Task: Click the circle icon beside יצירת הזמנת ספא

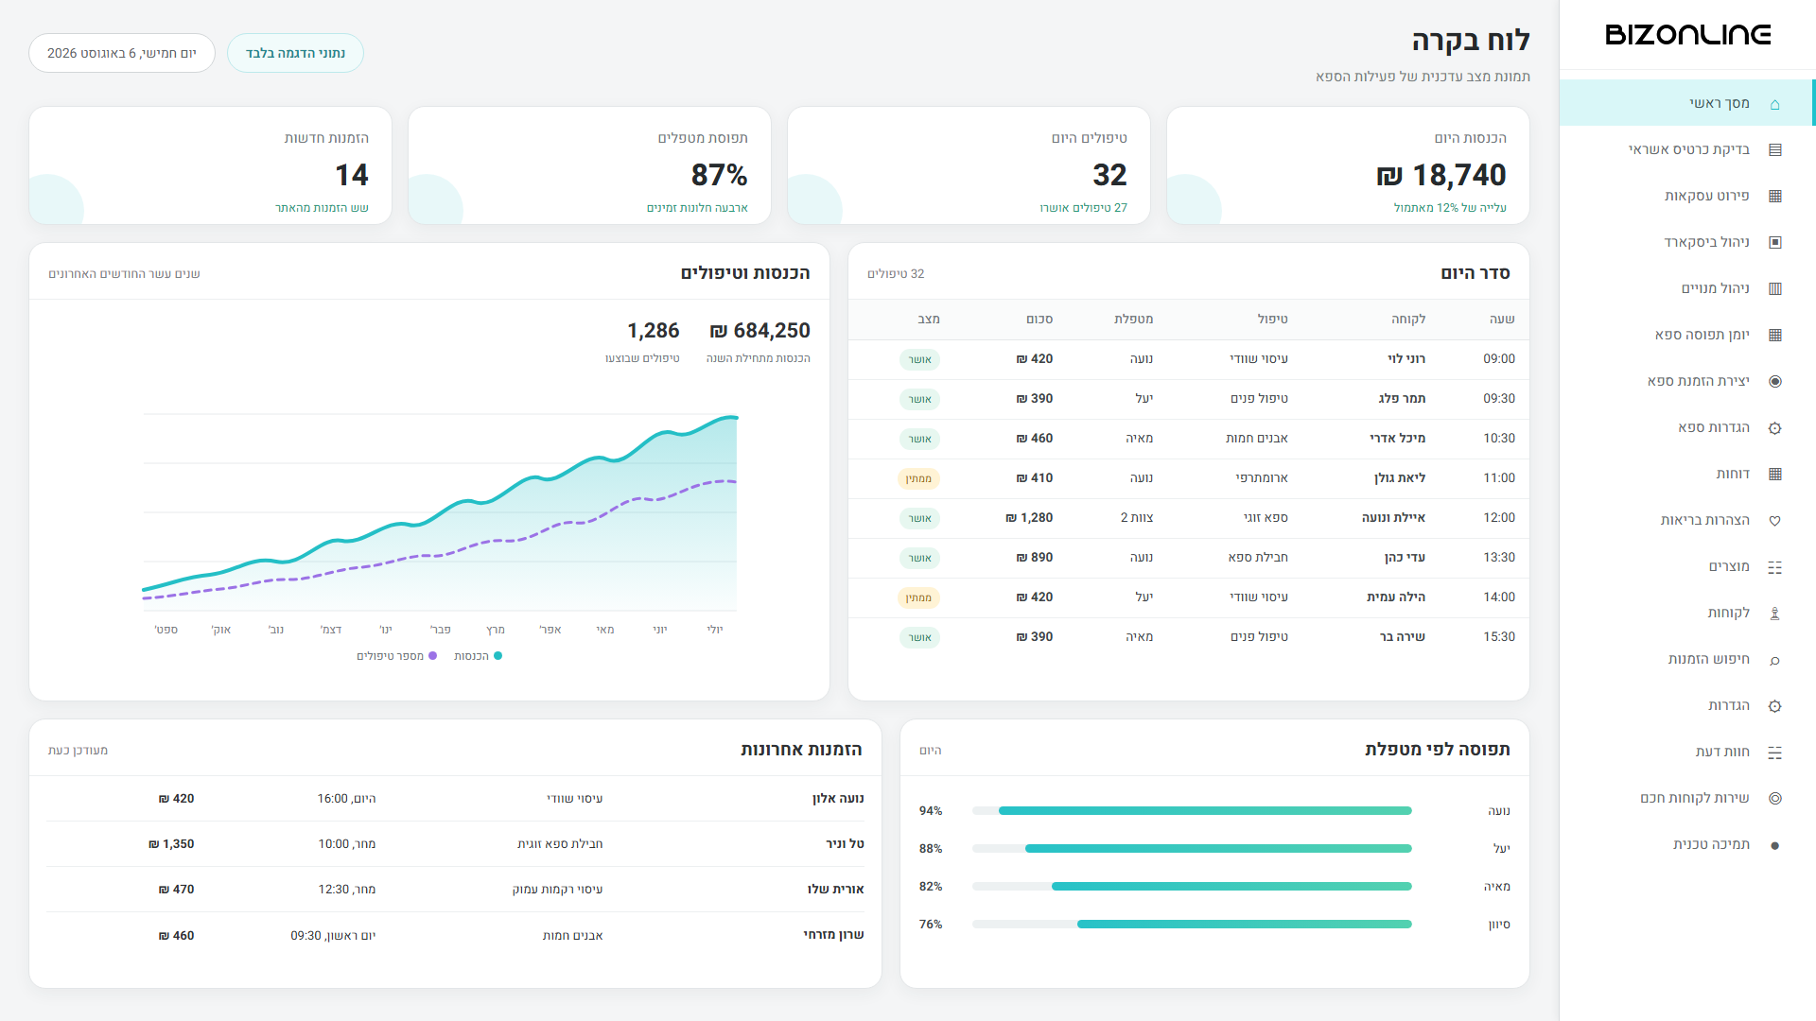Action: (x=1774, y=382)
